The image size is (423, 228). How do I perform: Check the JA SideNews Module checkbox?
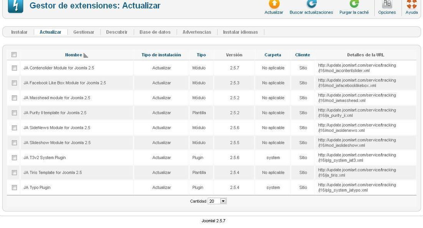[14, 128]
